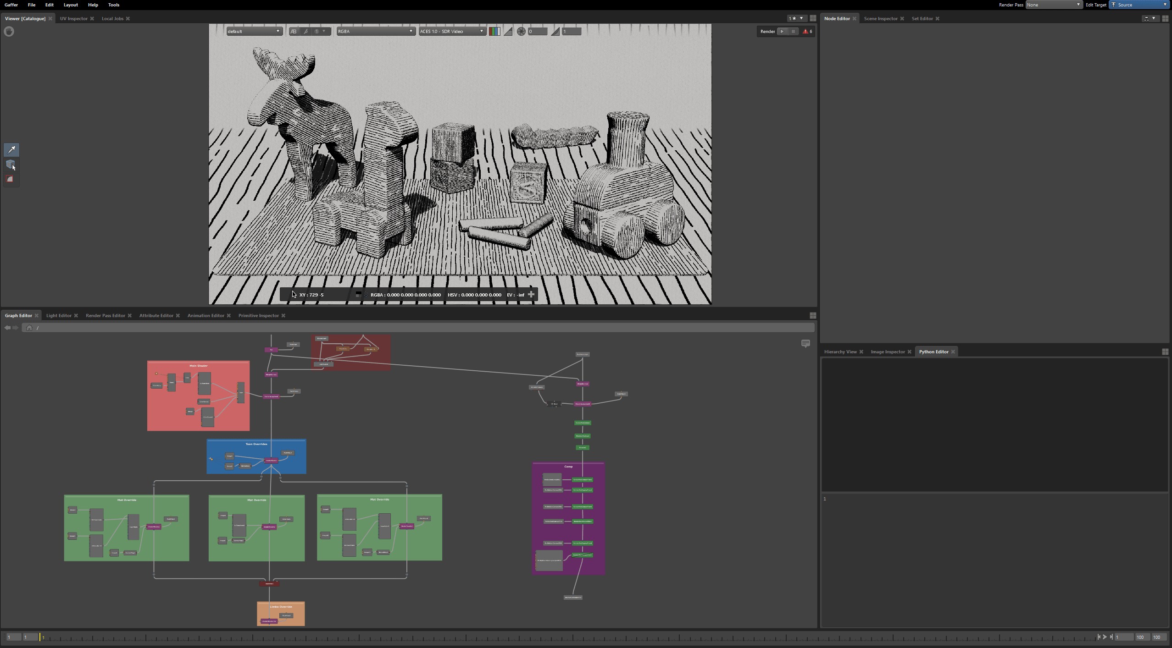Select the Comp backdrop title

point(568,467)
